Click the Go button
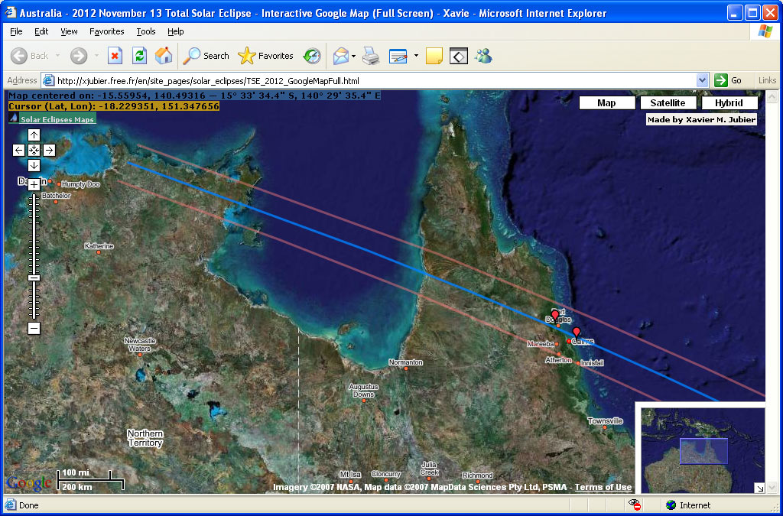This screenshot has width=783, height=516. [x=729, y=80]
